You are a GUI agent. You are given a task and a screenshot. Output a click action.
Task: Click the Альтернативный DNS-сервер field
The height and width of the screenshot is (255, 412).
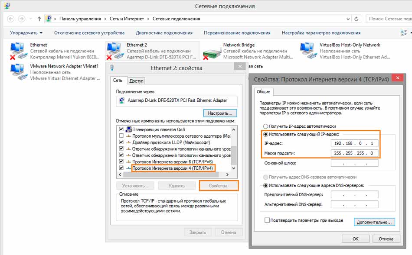coord(354,204)
